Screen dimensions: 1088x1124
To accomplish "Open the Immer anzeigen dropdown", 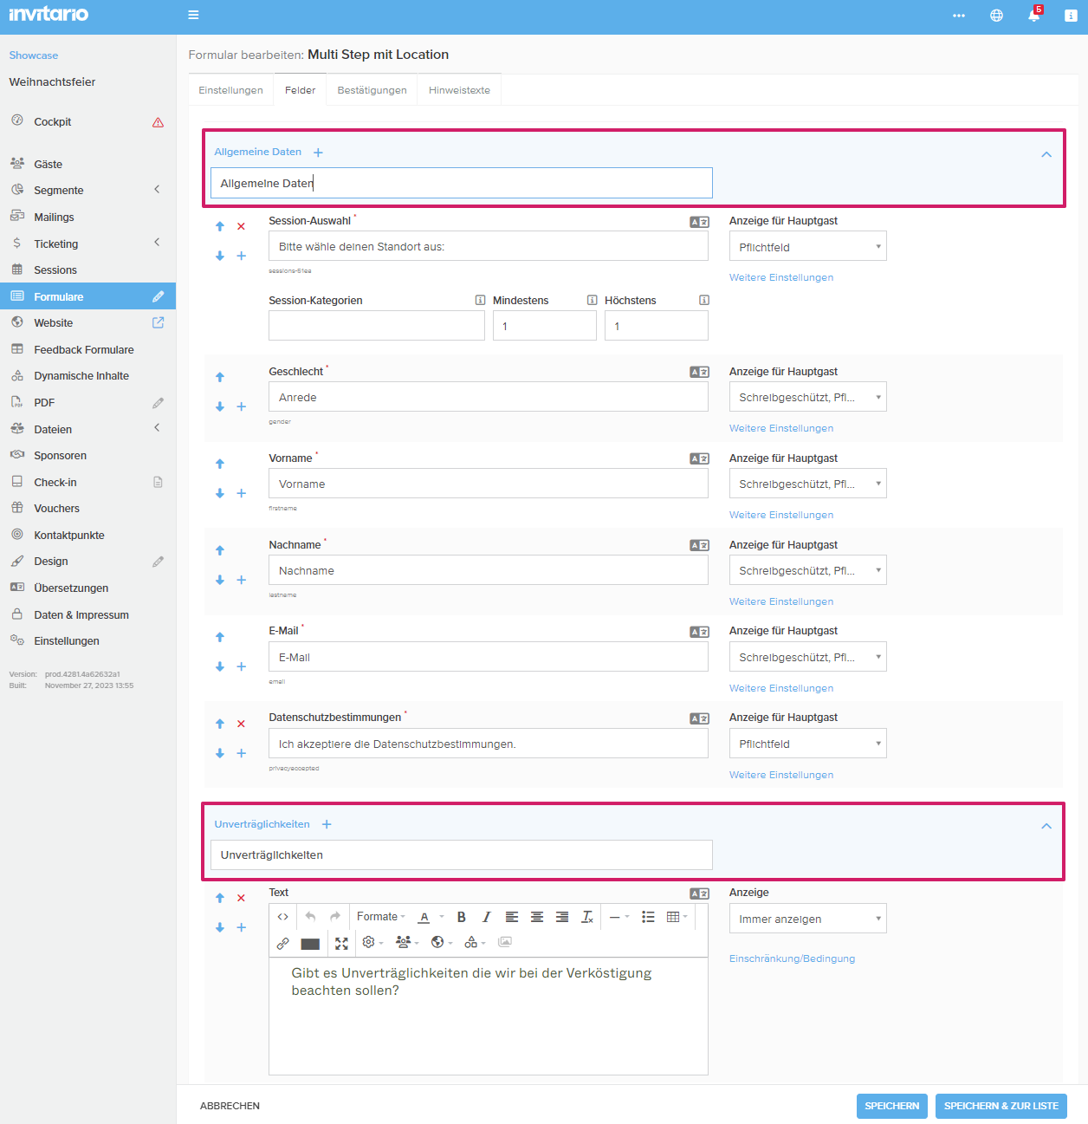I will pyautogui.click(x=807, y=919).
